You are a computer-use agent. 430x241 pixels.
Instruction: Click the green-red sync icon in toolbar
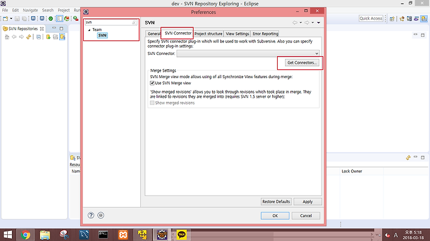67,18
